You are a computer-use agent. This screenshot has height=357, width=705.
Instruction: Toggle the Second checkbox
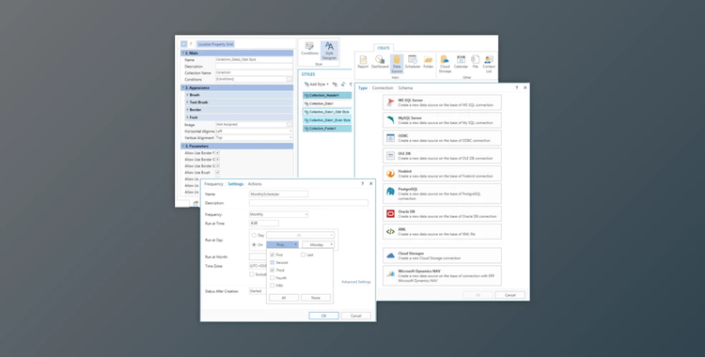272,262
